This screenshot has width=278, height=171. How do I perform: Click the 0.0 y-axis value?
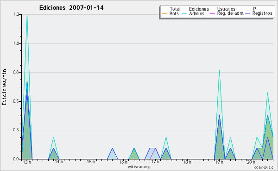point(16,159)
